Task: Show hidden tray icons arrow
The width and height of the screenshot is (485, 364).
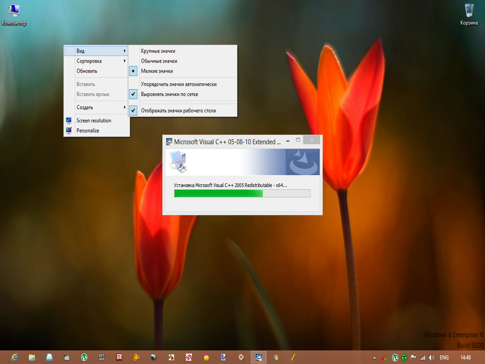Action: 375,357
